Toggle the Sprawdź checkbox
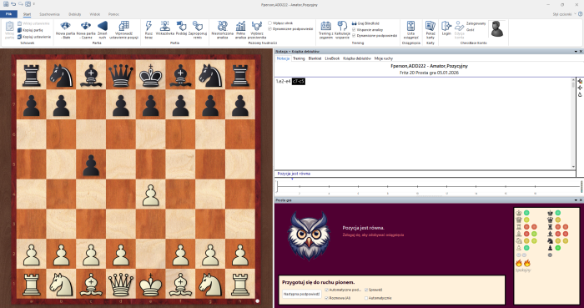This screenshot has height=308, width=584. 366,290
